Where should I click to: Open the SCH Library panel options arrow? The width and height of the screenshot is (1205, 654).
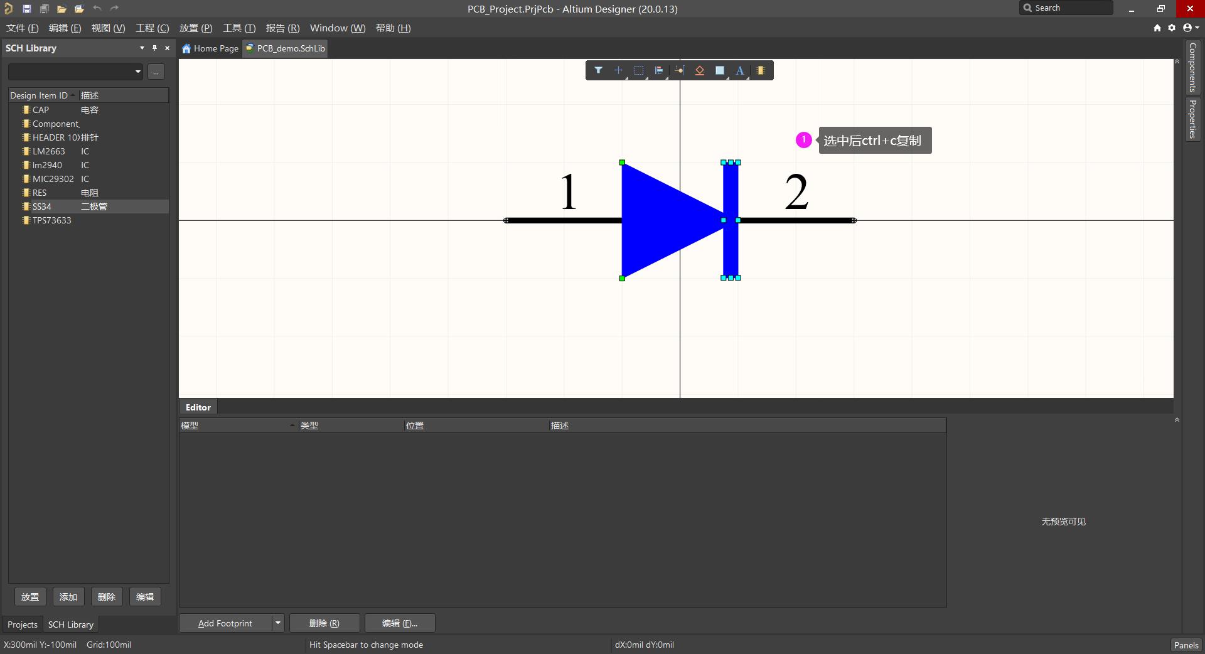click(142, 48)
